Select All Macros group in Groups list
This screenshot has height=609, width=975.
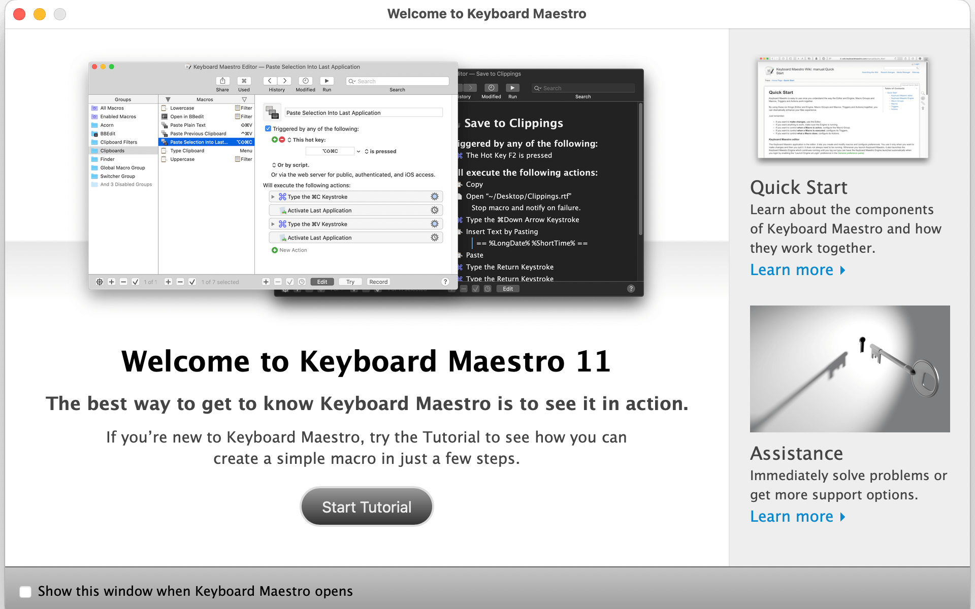tap(123, 108)
